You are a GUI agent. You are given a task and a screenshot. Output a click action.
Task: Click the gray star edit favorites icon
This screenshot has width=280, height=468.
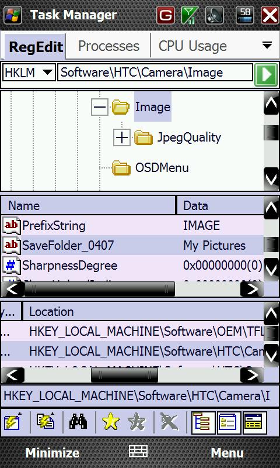137,422
